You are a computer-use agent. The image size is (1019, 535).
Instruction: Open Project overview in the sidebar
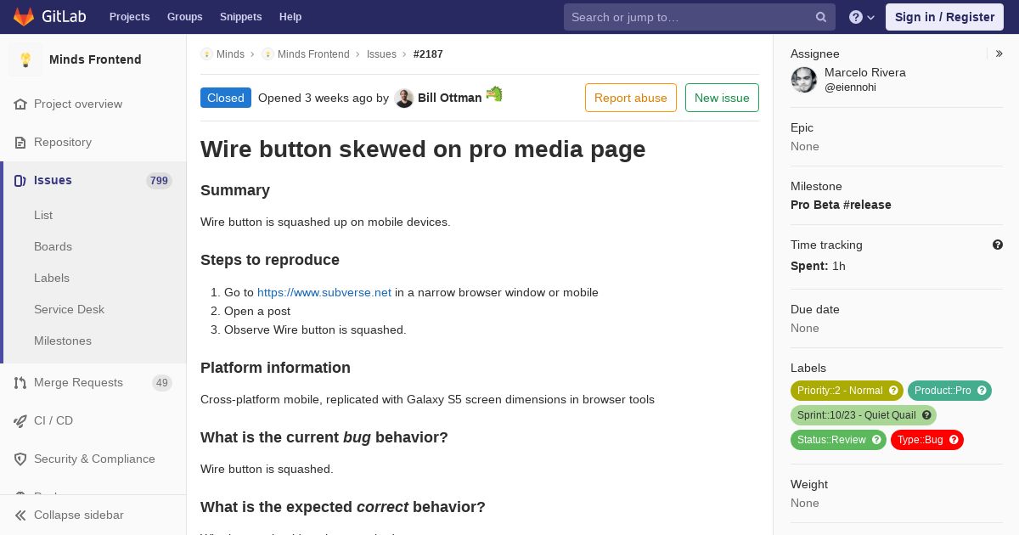pos(78,104)
